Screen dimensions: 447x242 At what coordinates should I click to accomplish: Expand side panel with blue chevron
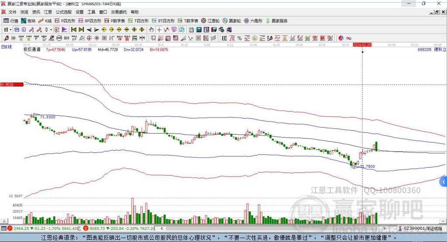(x=444, y=182)
